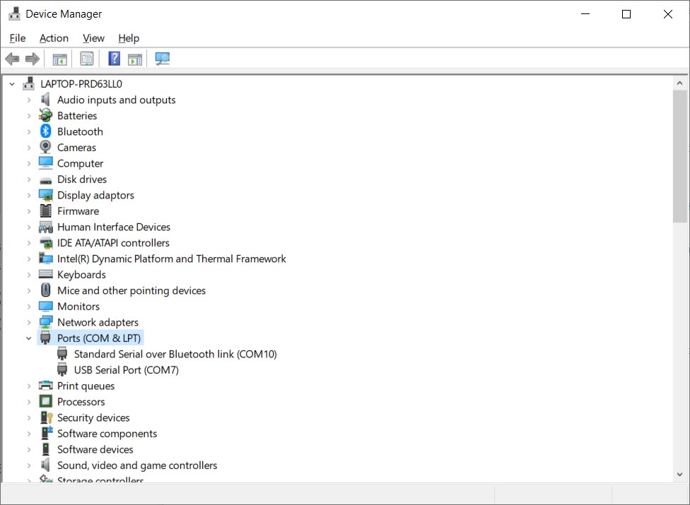Click the Security devices key icon
Screen dimensions: 690x505
point(46,417)
